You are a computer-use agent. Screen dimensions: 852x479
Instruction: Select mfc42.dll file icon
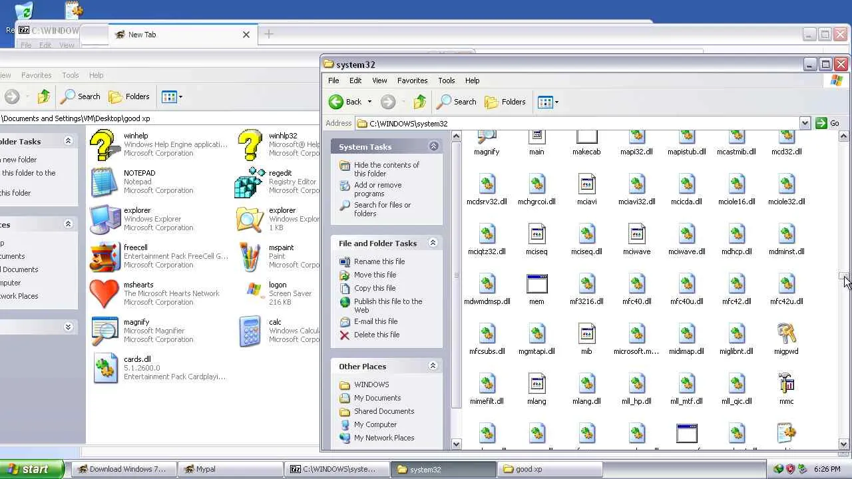click(736, 283)
